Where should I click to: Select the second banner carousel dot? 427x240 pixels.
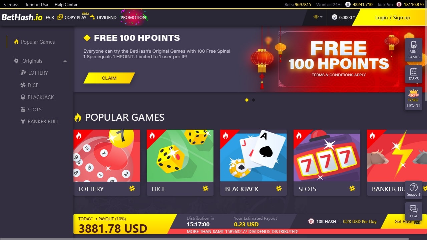254,100
